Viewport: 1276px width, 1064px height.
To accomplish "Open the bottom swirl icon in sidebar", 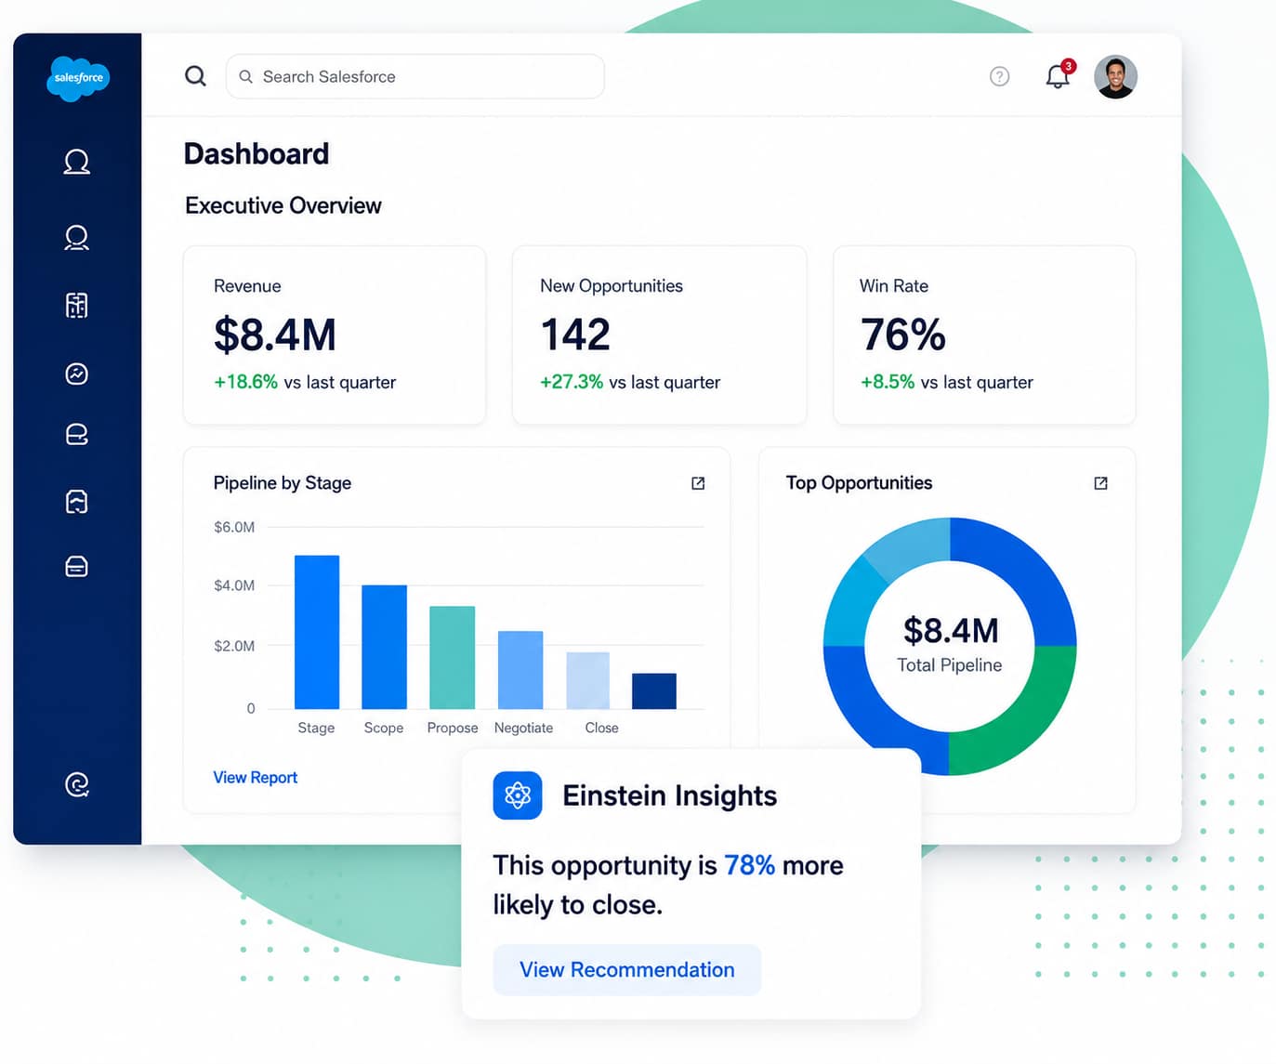I will pos(77,785).
